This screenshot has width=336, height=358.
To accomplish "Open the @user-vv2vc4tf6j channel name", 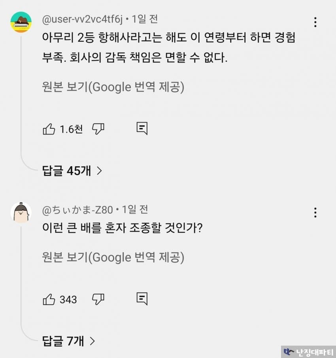I will pyautogui.click(x=83, y=19).
